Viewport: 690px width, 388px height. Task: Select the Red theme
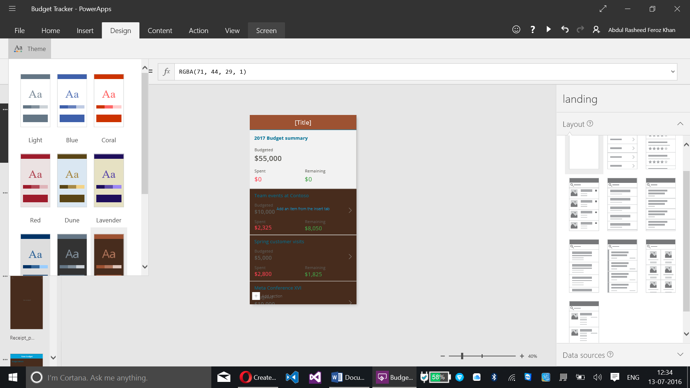coord(35,181)
